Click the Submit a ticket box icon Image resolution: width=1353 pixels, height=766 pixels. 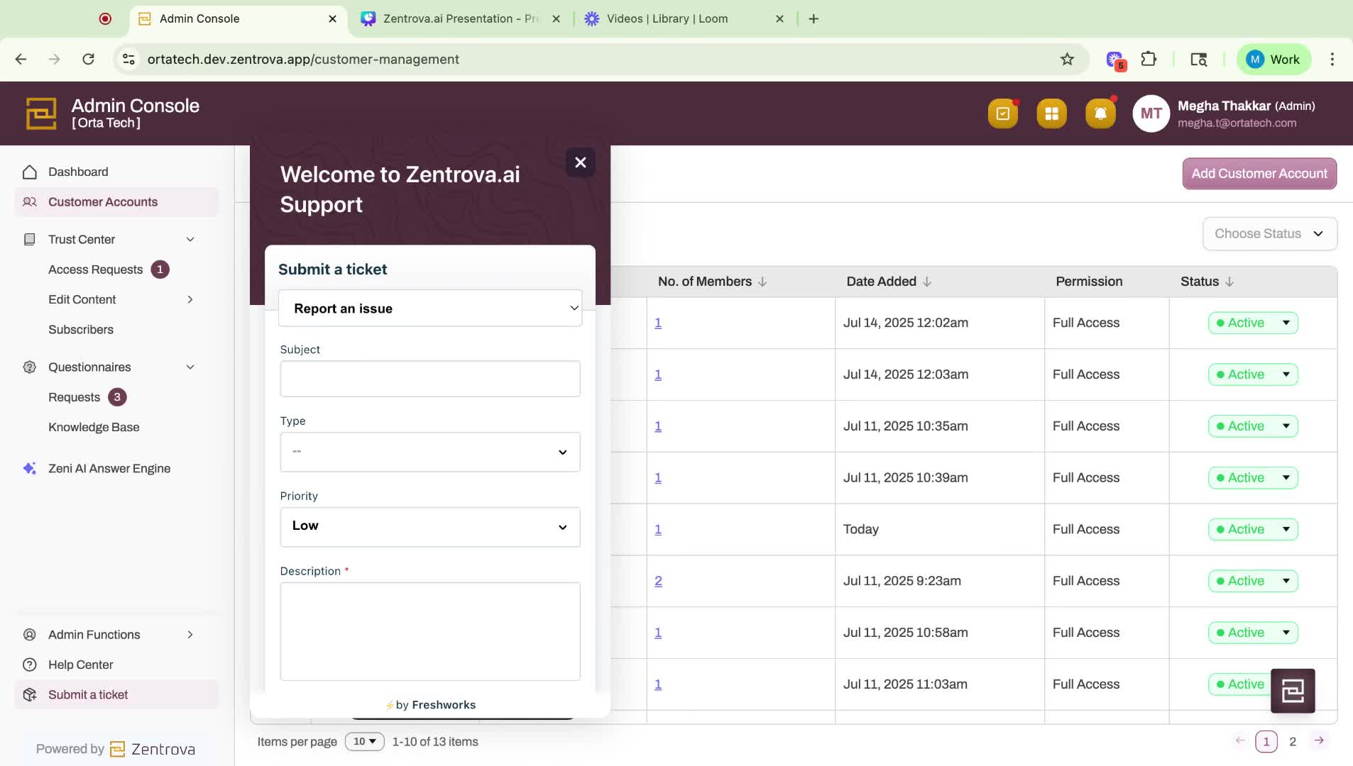point(30,695)
